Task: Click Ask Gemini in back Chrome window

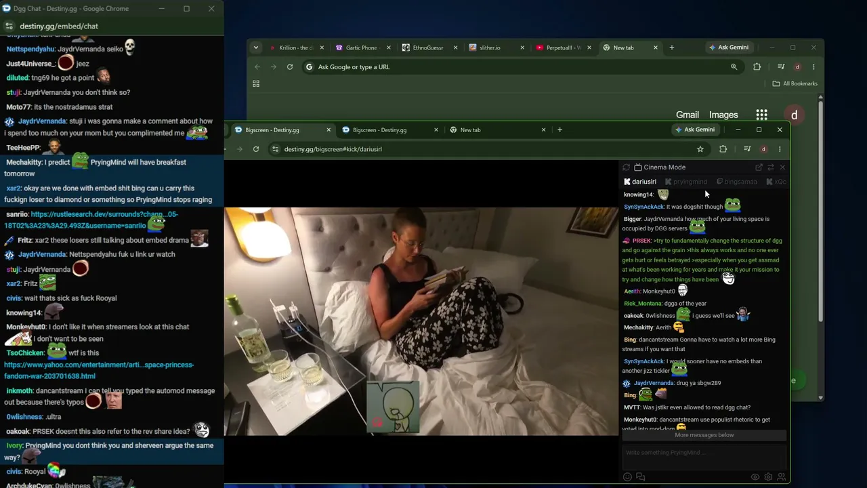Action: pos(728,47)
